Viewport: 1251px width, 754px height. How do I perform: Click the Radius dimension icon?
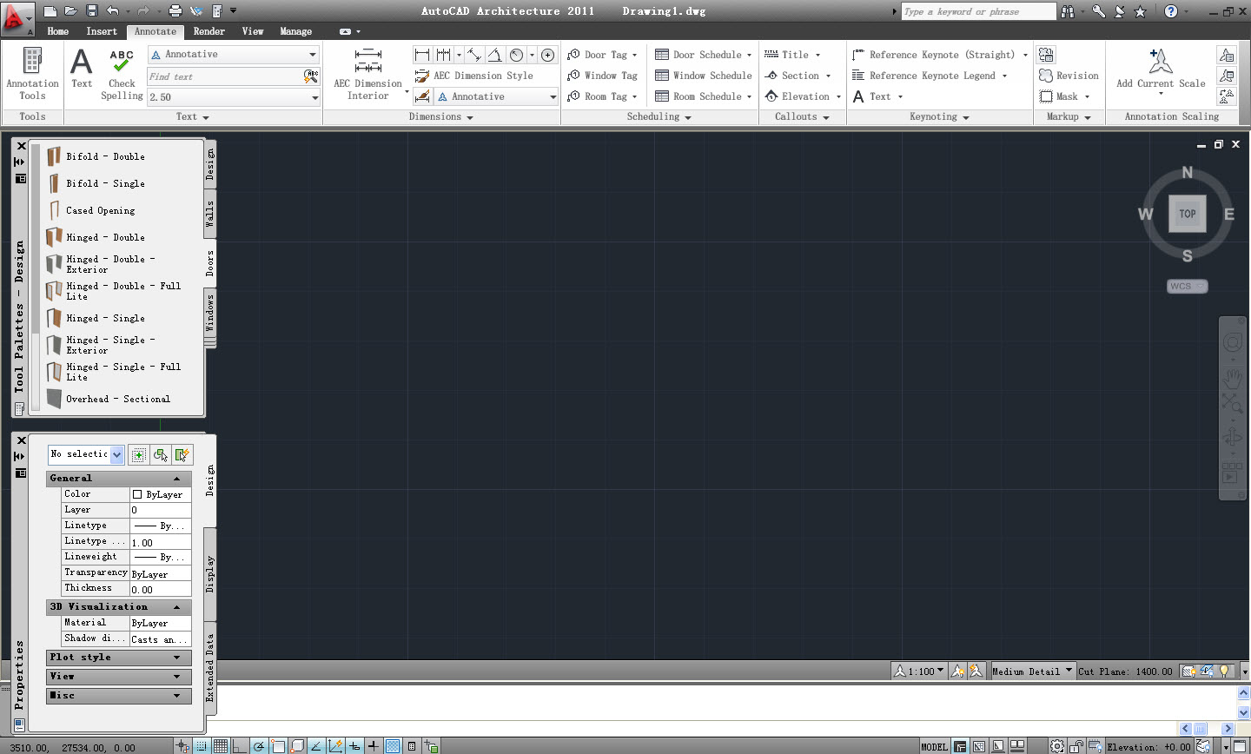click(516, 55)
